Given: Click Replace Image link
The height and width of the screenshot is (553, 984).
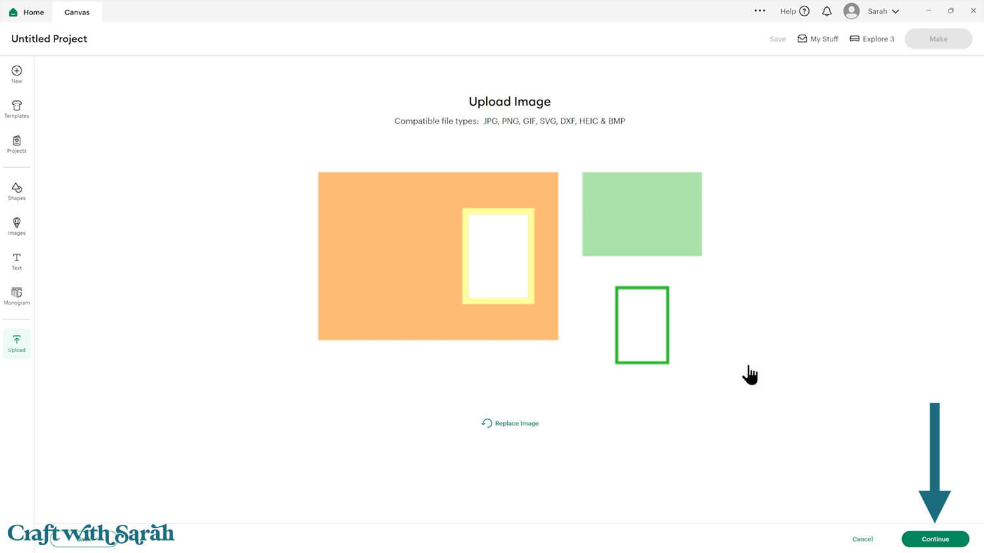Looking at the screenshot, I should 510,423.
